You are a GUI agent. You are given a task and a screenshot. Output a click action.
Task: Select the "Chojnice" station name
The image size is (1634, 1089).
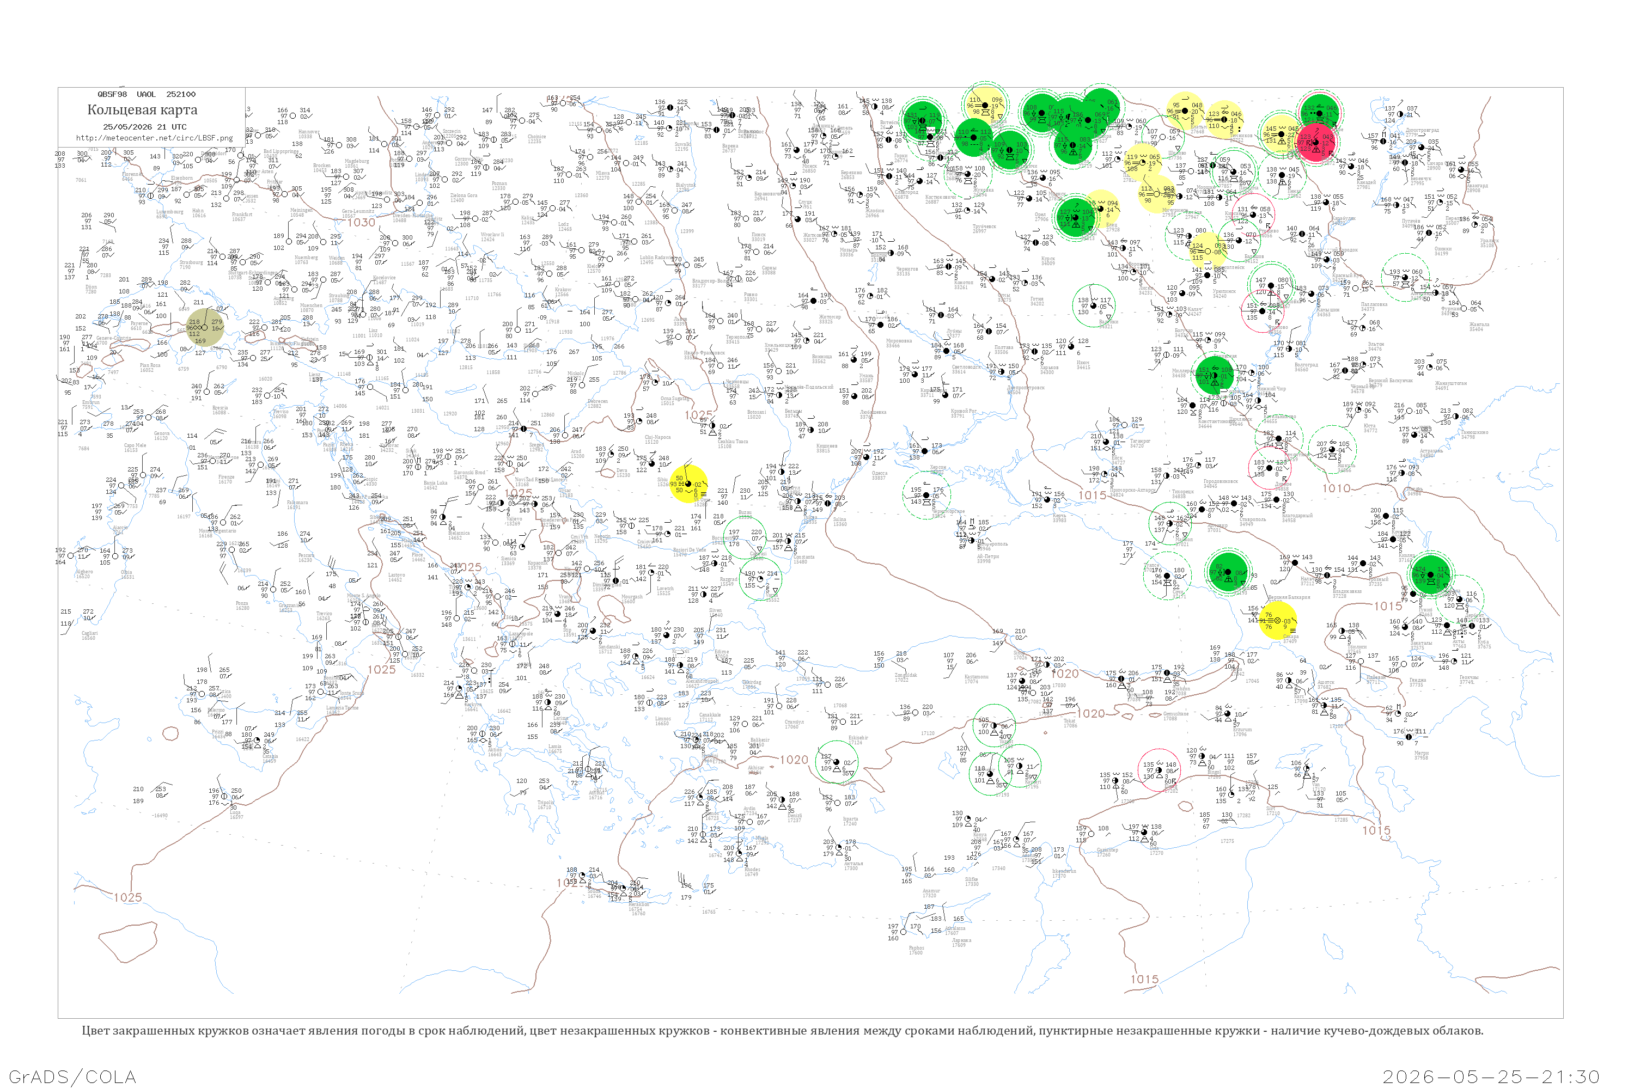click(x=536, y=138)
